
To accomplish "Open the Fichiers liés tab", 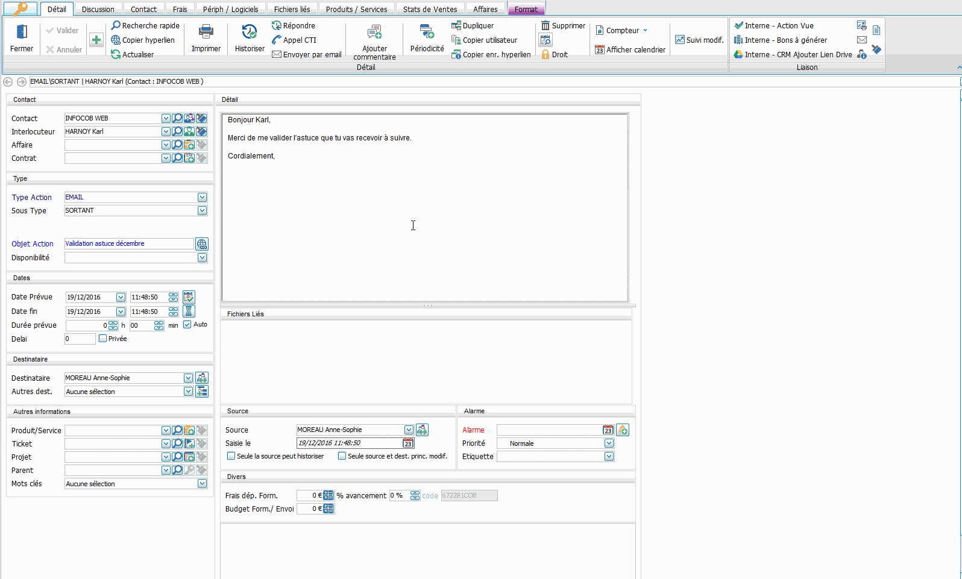I will coord(292,9).
